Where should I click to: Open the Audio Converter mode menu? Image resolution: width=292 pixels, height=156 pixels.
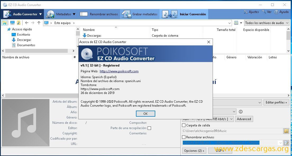22,14
